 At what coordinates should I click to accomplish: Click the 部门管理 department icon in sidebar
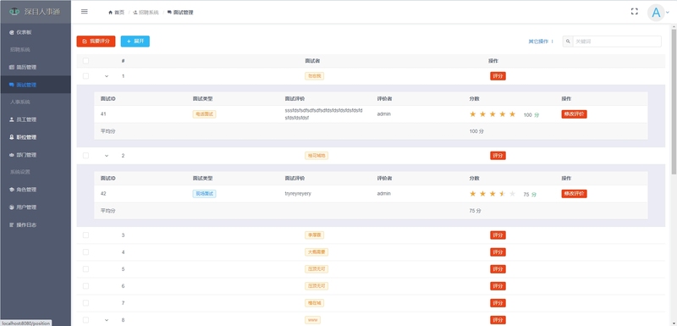(12, 155)
